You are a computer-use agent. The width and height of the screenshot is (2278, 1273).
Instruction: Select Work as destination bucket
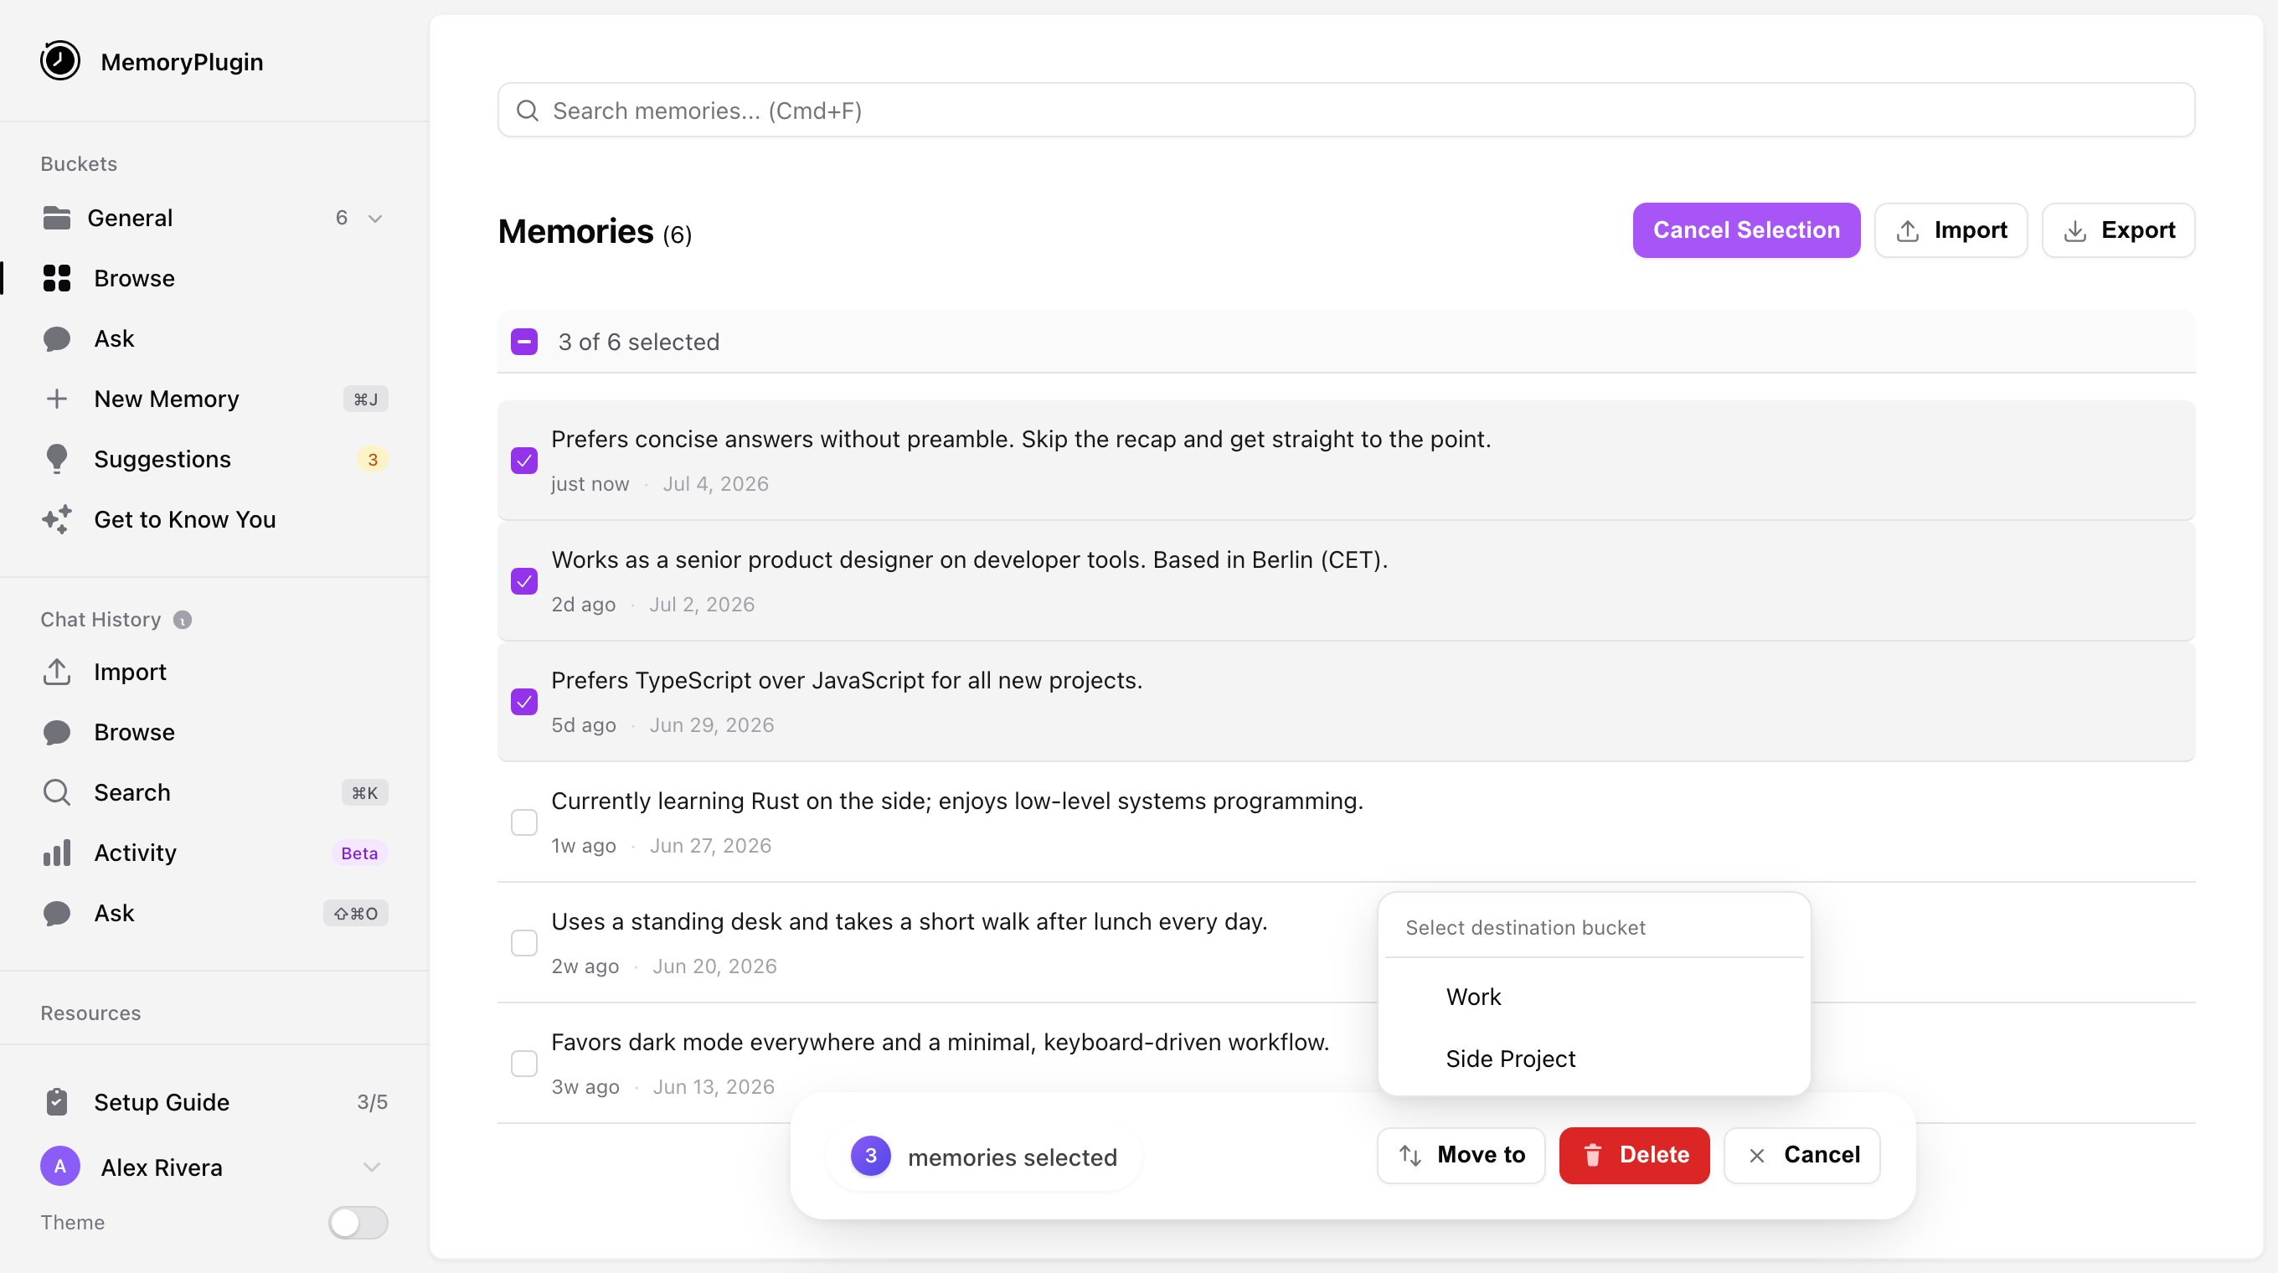1594,997
